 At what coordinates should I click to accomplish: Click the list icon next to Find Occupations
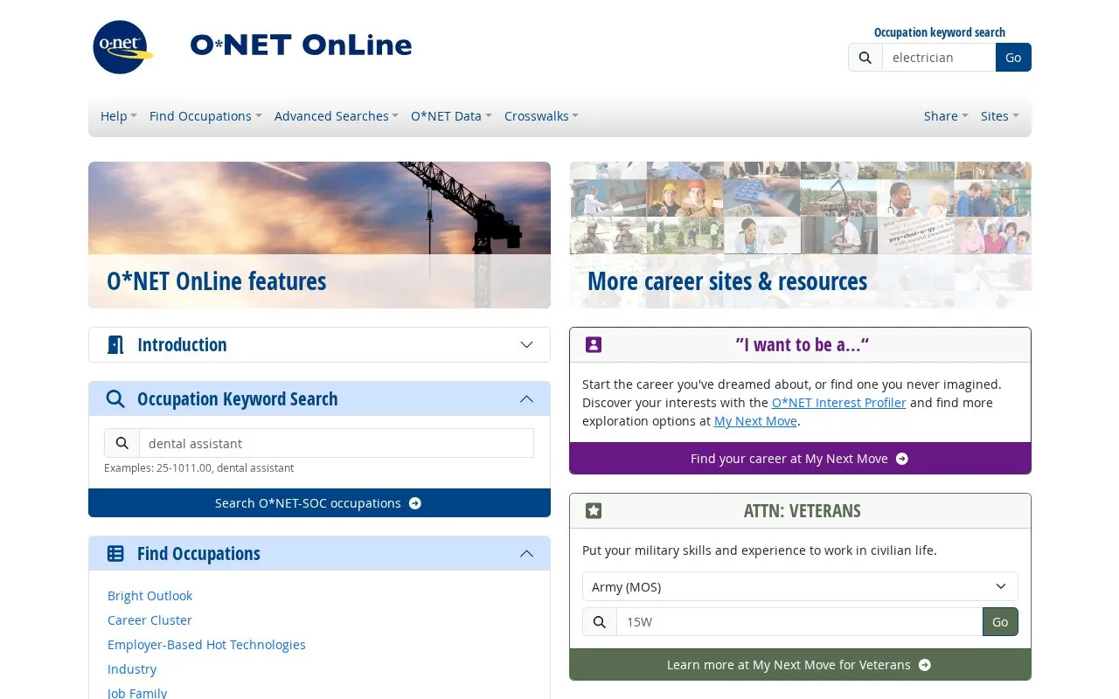[115, 554]
